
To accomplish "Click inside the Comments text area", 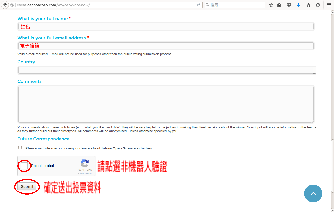I will 166,104.
